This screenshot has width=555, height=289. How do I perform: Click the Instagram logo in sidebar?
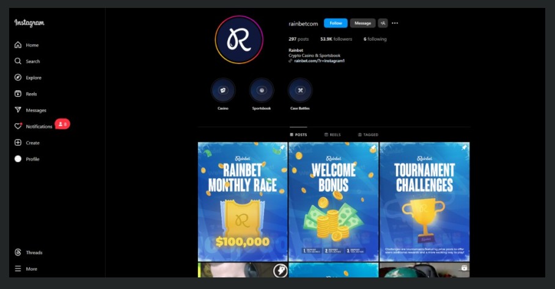click(29, 23)
